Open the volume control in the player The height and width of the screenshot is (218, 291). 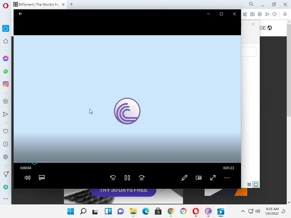click(28, 178)
